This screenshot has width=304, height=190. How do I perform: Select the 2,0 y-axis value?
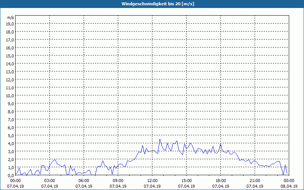(11, 160)
